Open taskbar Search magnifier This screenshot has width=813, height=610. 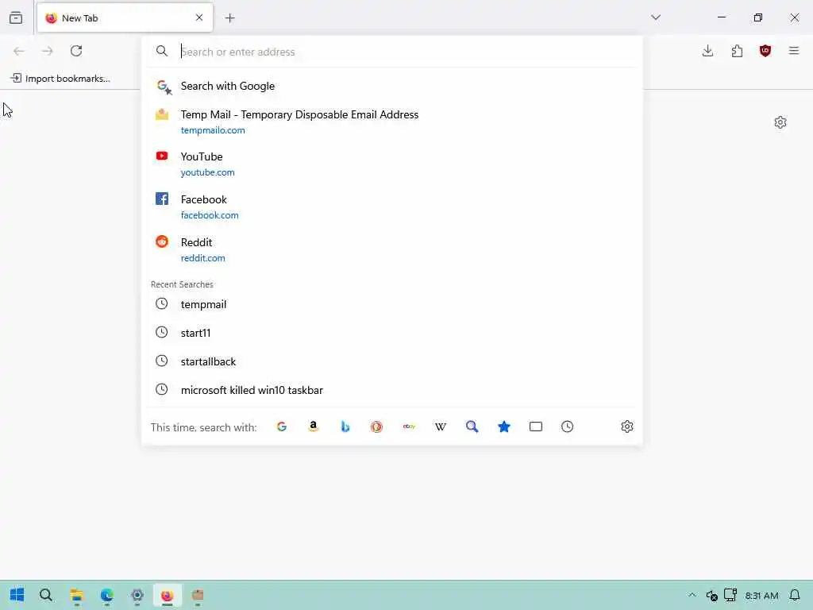click(45, 595)
